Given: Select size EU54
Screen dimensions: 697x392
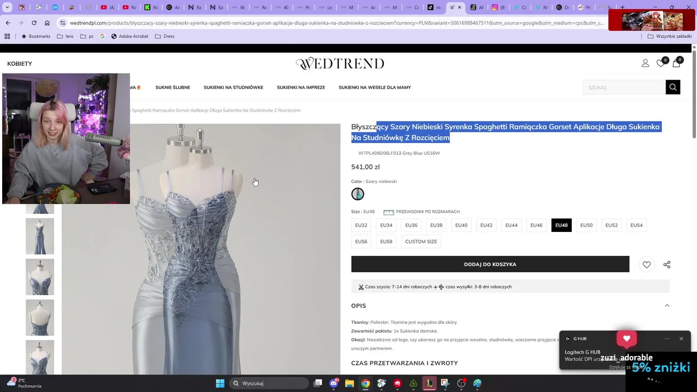Looking at the screenshot, I should tap(637, 225).
